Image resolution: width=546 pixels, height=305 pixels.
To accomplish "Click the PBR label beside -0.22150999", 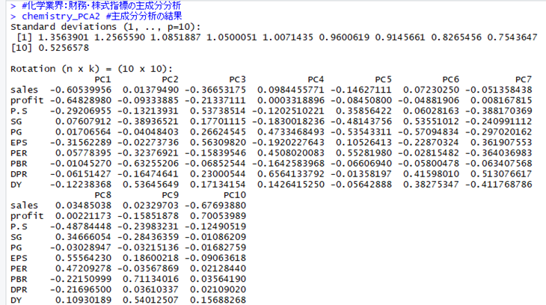I will 19,280.
